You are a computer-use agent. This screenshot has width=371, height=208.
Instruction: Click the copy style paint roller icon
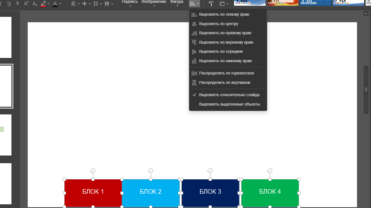click(211, 3)
